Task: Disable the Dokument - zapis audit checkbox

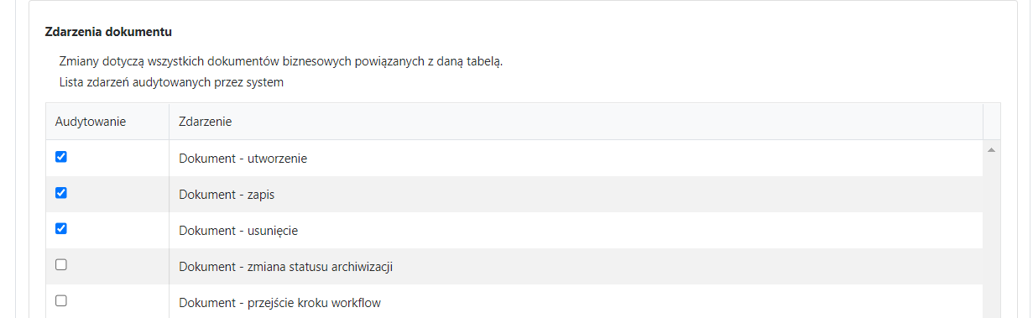Action: pyautogui.click(x=60, y=193)
